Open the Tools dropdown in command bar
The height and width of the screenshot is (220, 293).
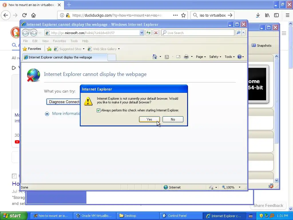229,57
